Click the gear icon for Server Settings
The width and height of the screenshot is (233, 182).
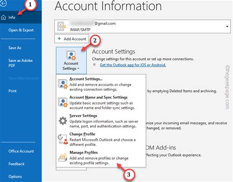coord(63,121)
